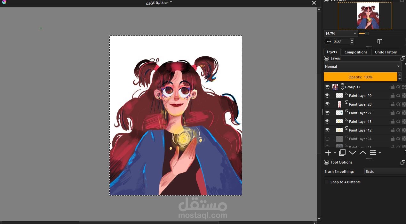Toggle lock on Paint Layer 28
406x224 pixels.
(392, 104)
